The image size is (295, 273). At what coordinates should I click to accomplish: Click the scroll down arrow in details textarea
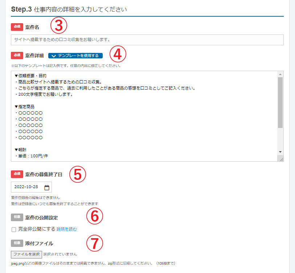tap(280, 152)
